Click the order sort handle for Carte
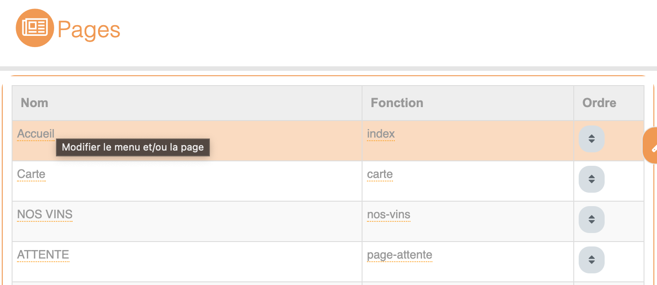The width and height of the screenshot is (657, 285). (x=591, y=179)
